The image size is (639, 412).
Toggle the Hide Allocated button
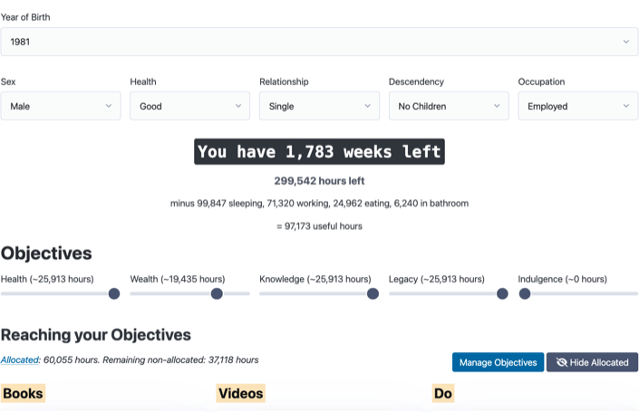(x=592, y=362)
